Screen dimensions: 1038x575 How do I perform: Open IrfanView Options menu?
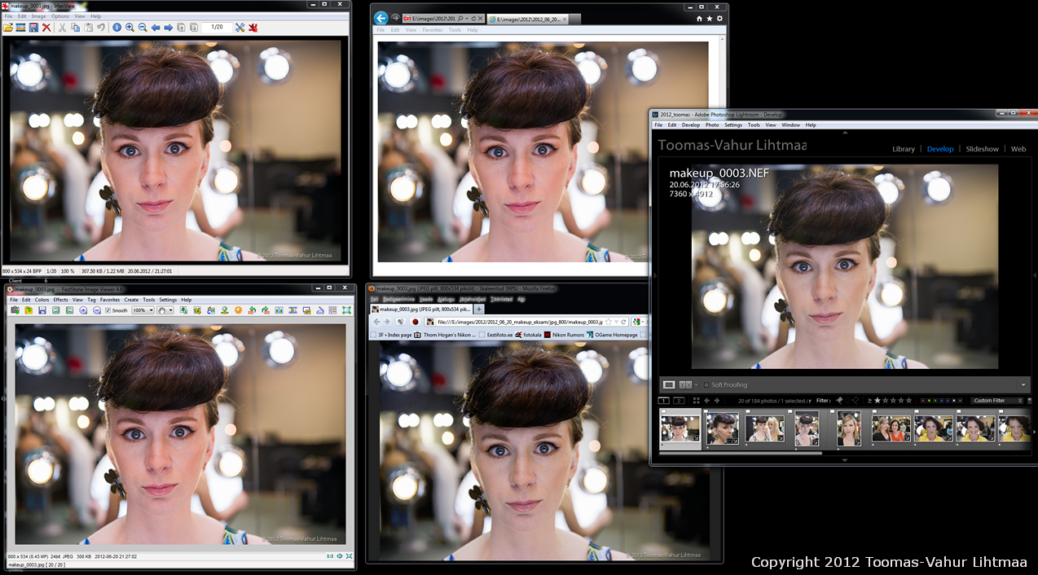tap(60, 16)
